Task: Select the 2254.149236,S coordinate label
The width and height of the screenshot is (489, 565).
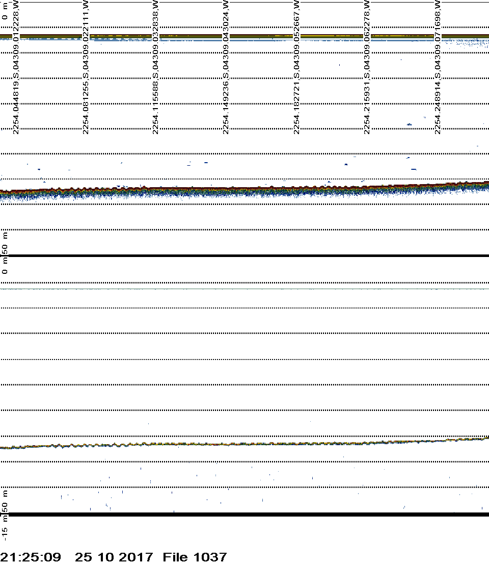Action: coord(227,67)
